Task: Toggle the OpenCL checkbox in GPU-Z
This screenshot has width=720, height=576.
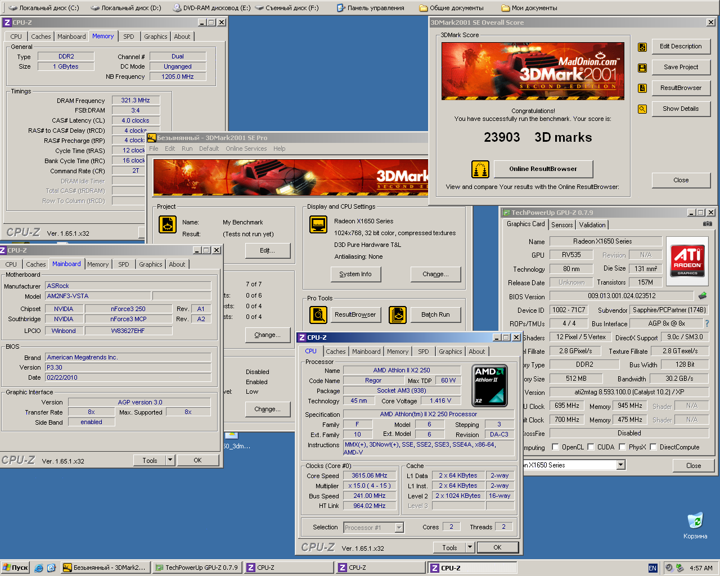Action: 556,447
